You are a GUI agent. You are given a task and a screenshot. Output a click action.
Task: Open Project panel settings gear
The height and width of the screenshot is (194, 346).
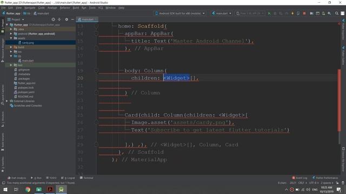[x=66, y=19]
